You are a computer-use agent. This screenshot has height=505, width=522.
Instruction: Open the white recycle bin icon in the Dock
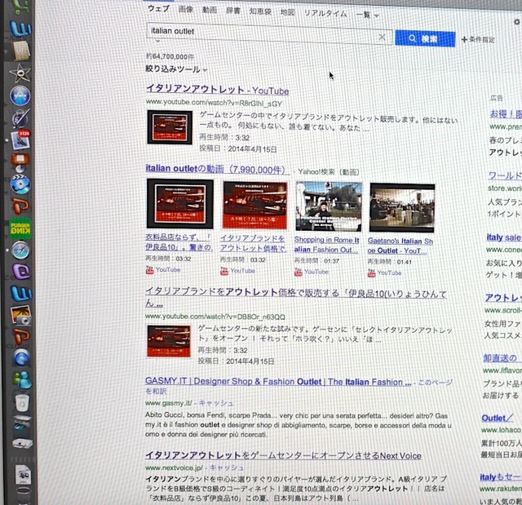point(22,402)
